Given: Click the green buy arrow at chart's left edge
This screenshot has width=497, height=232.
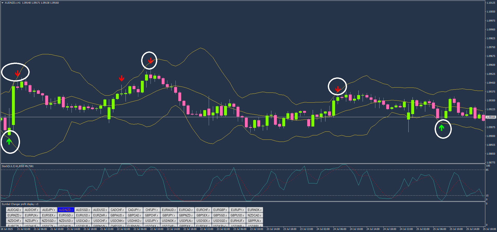Looking at the screenshot, I should pyautogui.click(x=9, y=142).
